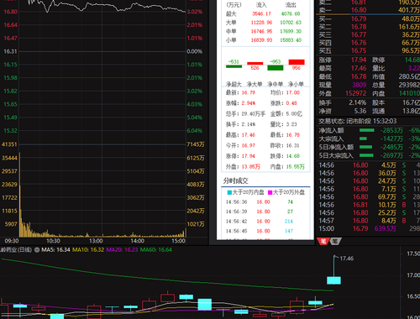Select the gray 笔 tab
Image resolution: width=420 pixels, height=319 pixels.
click(x=334, y=241)
